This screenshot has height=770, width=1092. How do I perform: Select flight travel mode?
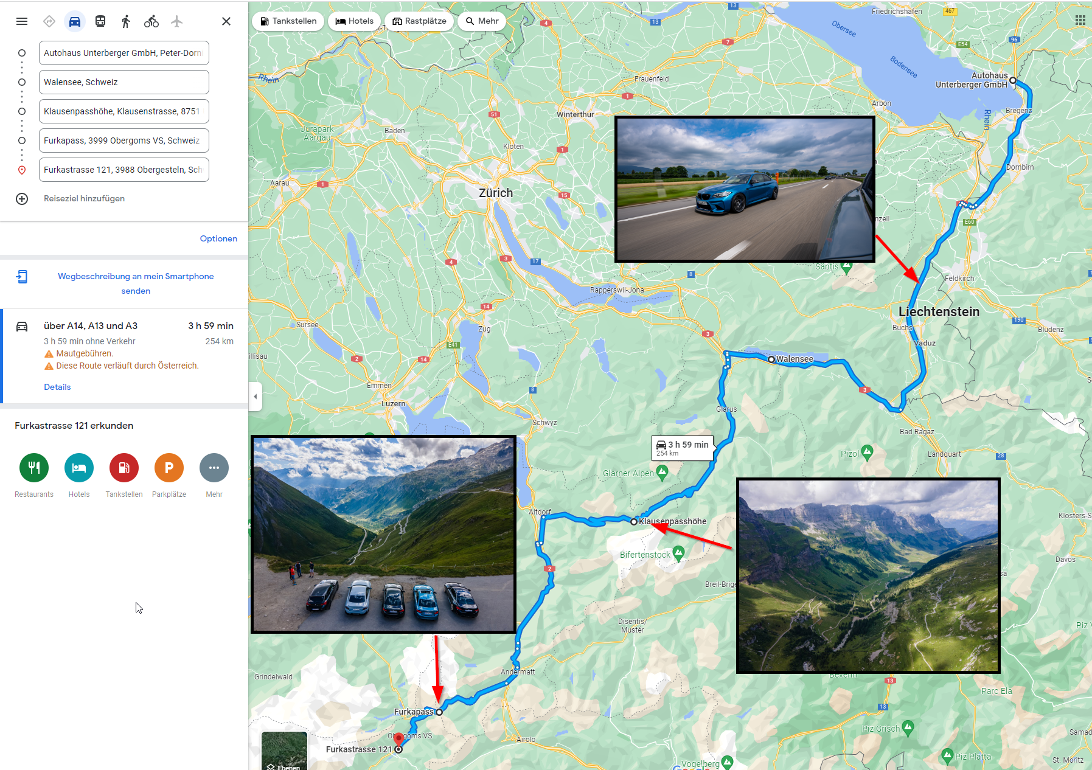[177, 21]
